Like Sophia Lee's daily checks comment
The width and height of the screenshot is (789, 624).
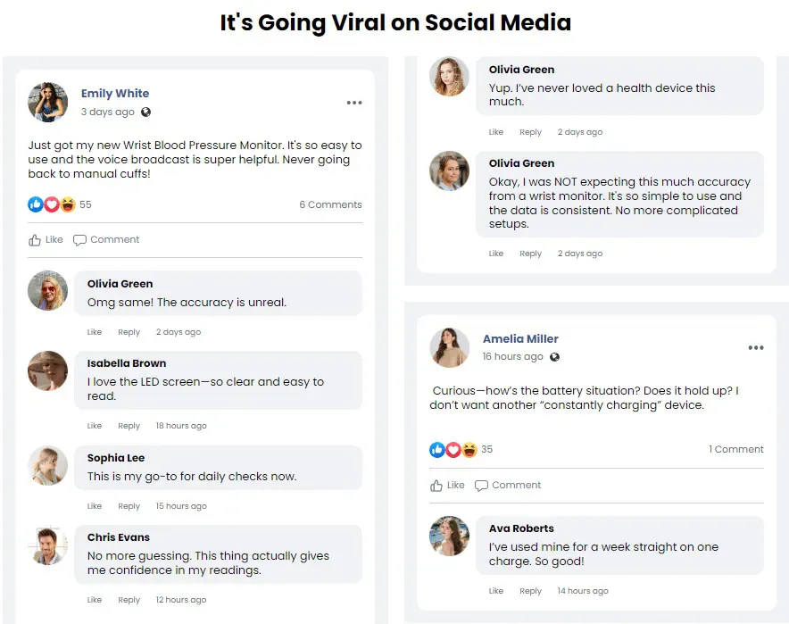tap(95, 506)
